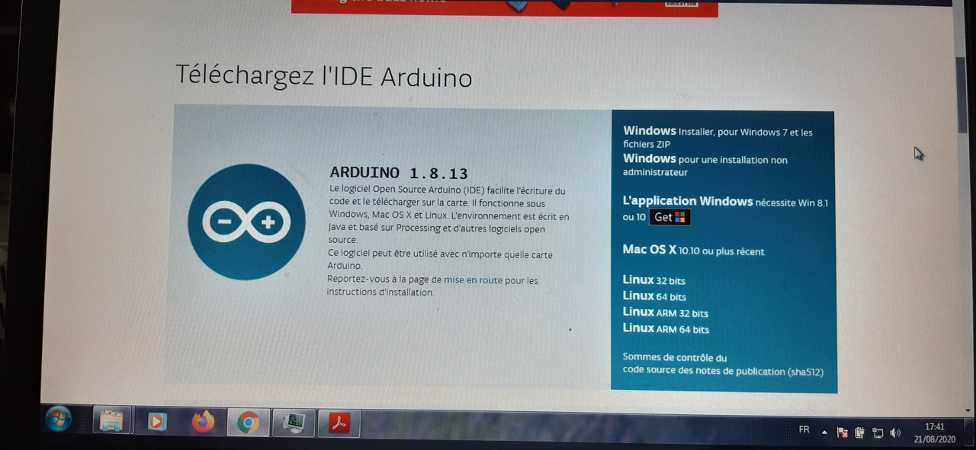
Task: Open the code source link
Action: tap(648, 371)
